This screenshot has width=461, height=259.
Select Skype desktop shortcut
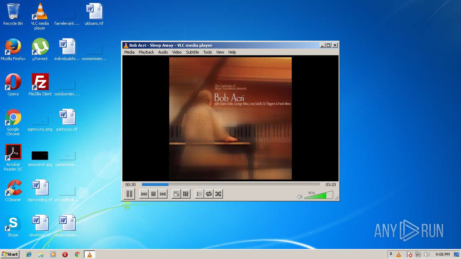point(13,226)
